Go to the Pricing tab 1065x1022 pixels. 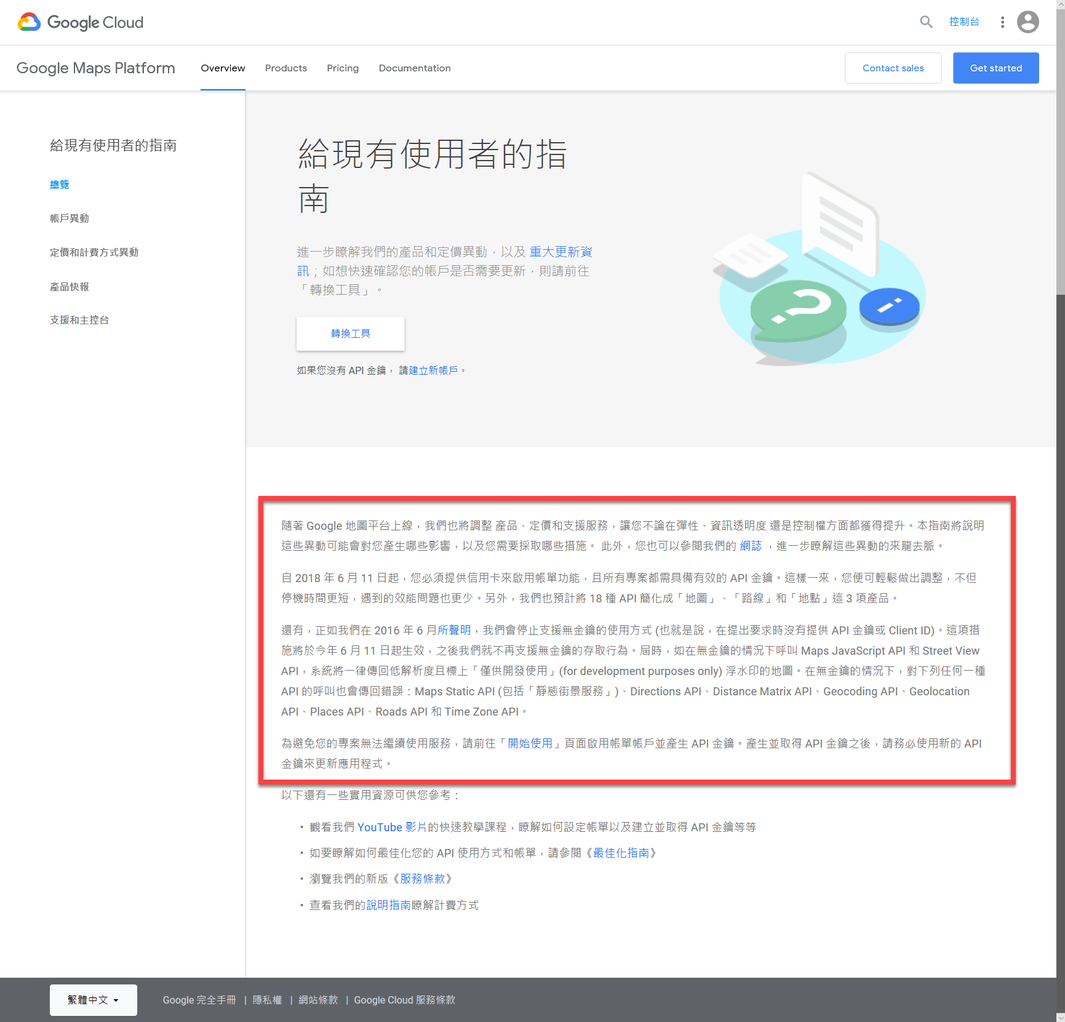[343, 68]
